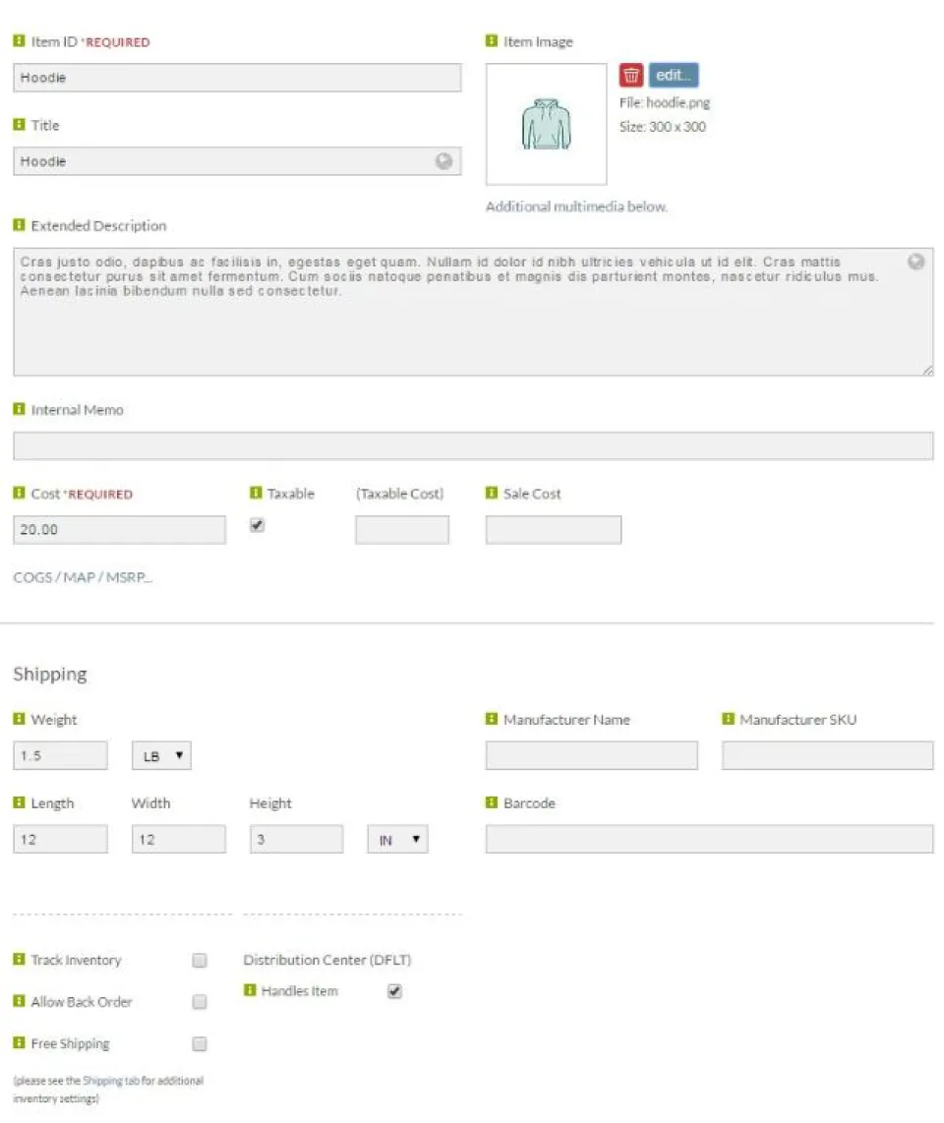Viewport: 944px width, 1123px height.
Task: Open the IN dimension unit dropdown
Action: 397,840
